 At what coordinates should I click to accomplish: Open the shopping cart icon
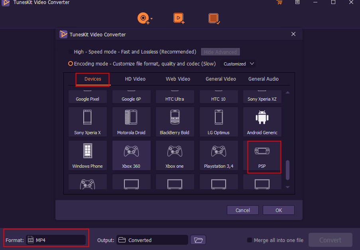pos(279,2)
